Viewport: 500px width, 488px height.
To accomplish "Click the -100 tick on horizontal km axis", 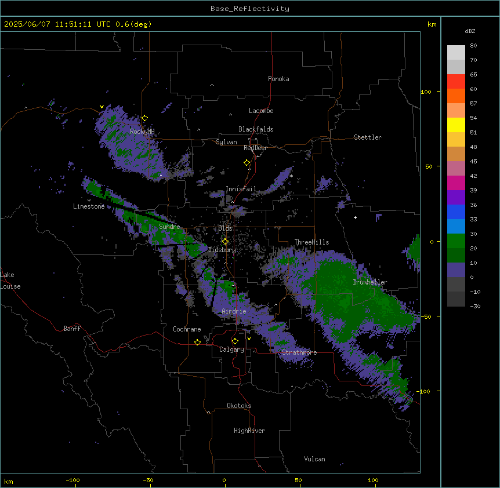I will [x=73, y=480].
